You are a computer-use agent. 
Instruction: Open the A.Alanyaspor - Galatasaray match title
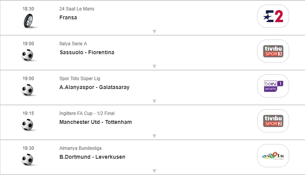(95, 87)
